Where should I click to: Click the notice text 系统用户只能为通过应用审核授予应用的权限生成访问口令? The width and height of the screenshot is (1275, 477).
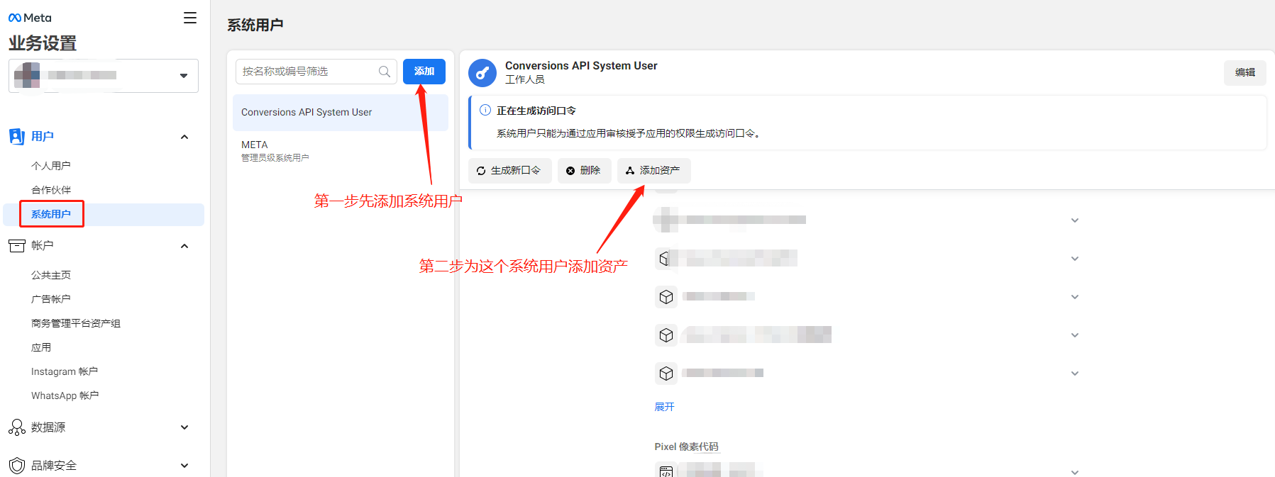(x=629, y=133)
